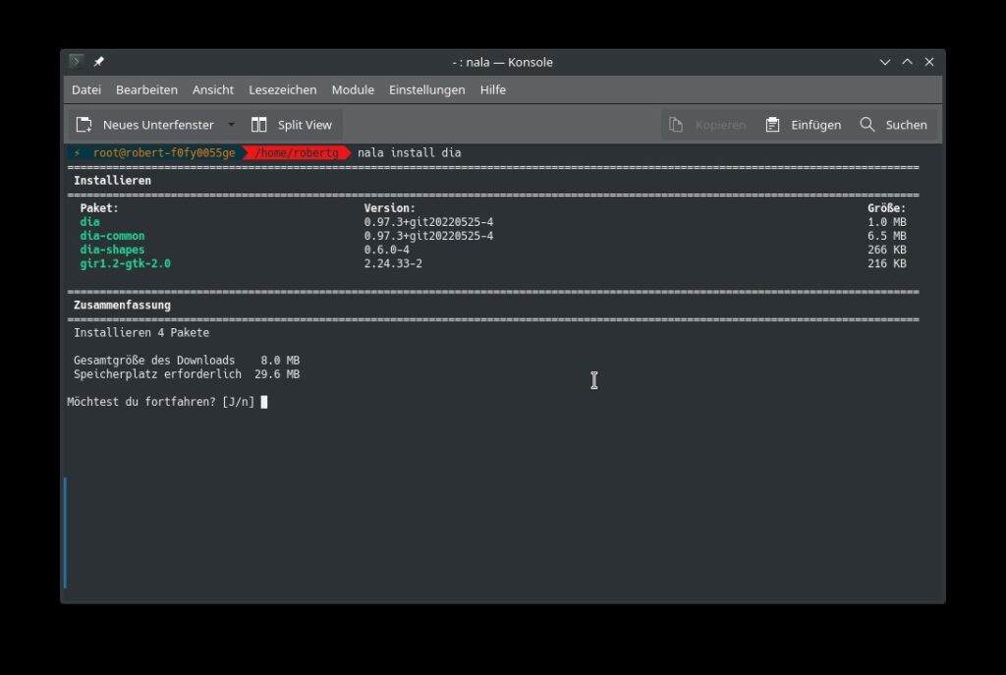Click the size '6.5 MB'
This screenshot has height=675, width=1006.
(887, 236)
